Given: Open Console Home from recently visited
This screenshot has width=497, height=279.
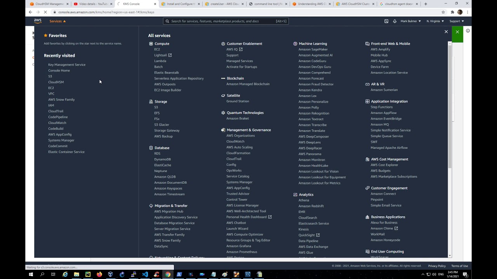Looking at the screenshot, I should 59,71.
